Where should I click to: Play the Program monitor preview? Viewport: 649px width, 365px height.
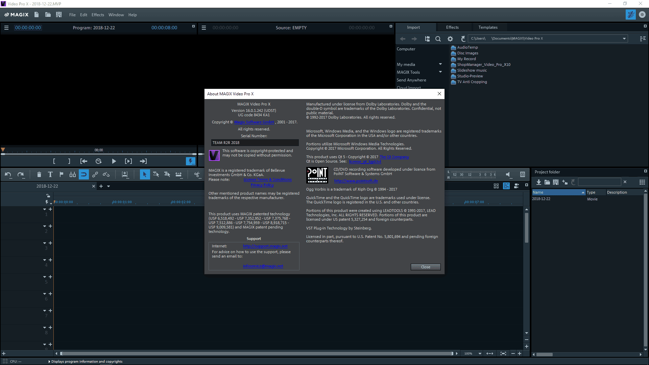(x=114, y=162)
